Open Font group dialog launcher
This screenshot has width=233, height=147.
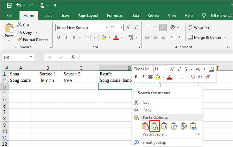coord(139,47)
